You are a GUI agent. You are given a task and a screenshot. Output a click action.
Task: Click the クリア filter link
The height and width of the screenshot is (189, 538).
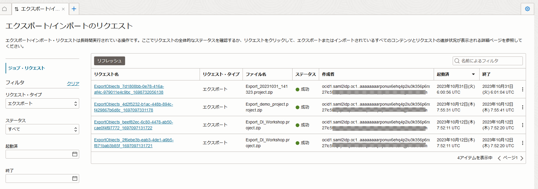(73, 83)
